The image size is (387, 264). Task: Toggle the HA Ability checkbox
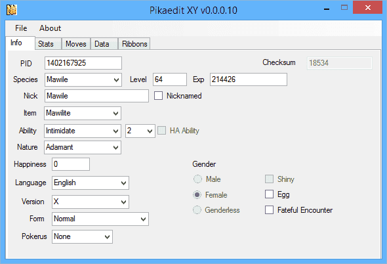coord(161,131)
